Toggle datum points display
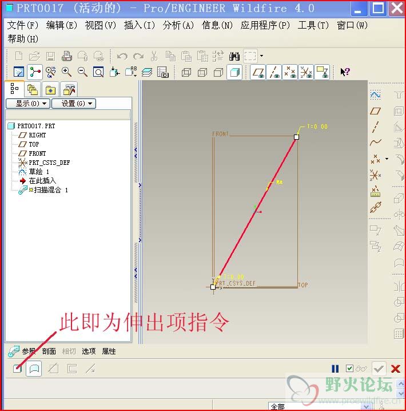This screenshot has height=411, width=406. (x=290, y=72)
